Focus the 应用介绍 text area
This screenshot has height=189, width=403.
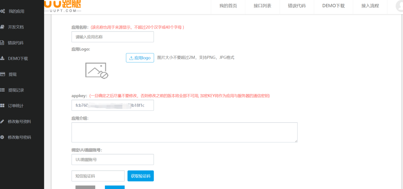(185, 132)
